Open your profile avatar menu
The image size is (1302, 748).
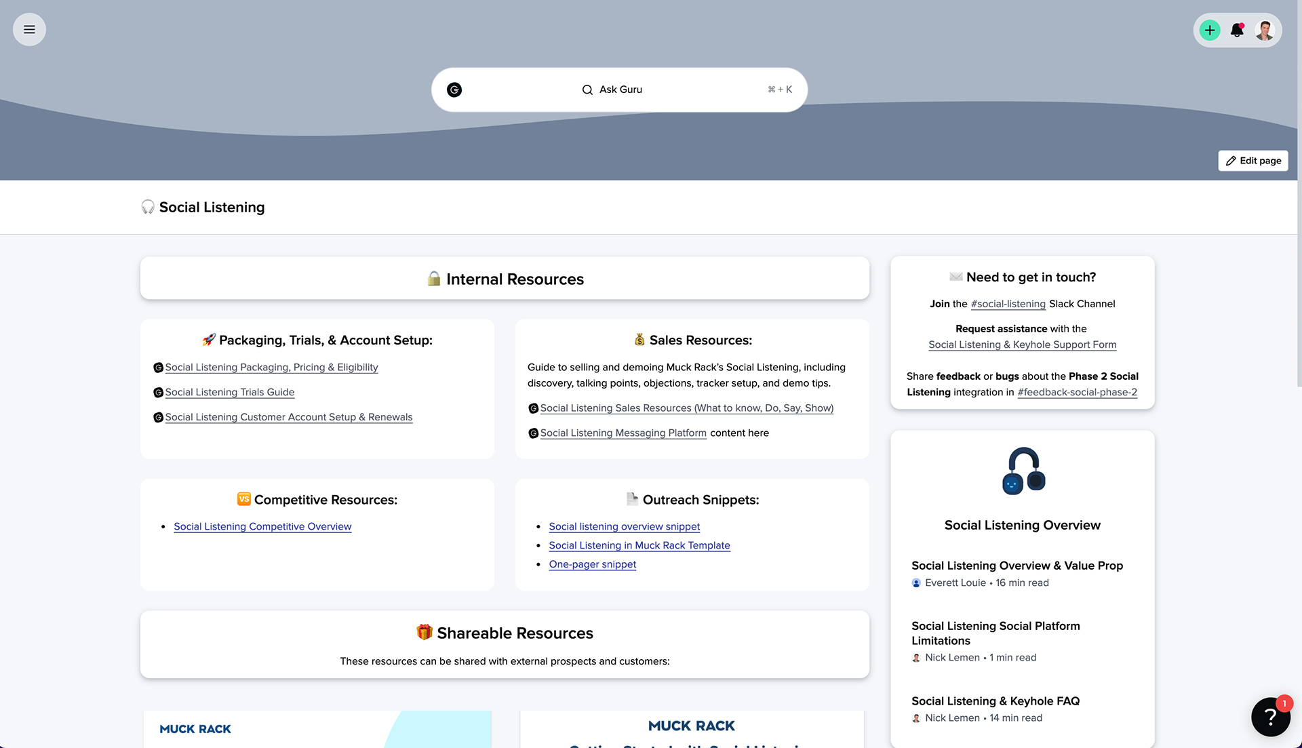[1264, 30]
